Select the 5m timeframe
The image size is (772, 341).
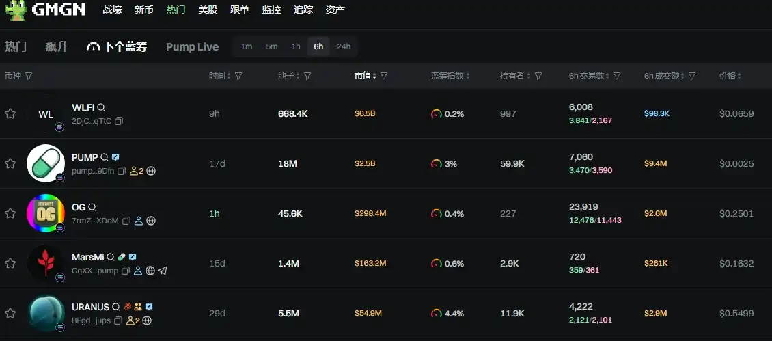coord(272,46)
